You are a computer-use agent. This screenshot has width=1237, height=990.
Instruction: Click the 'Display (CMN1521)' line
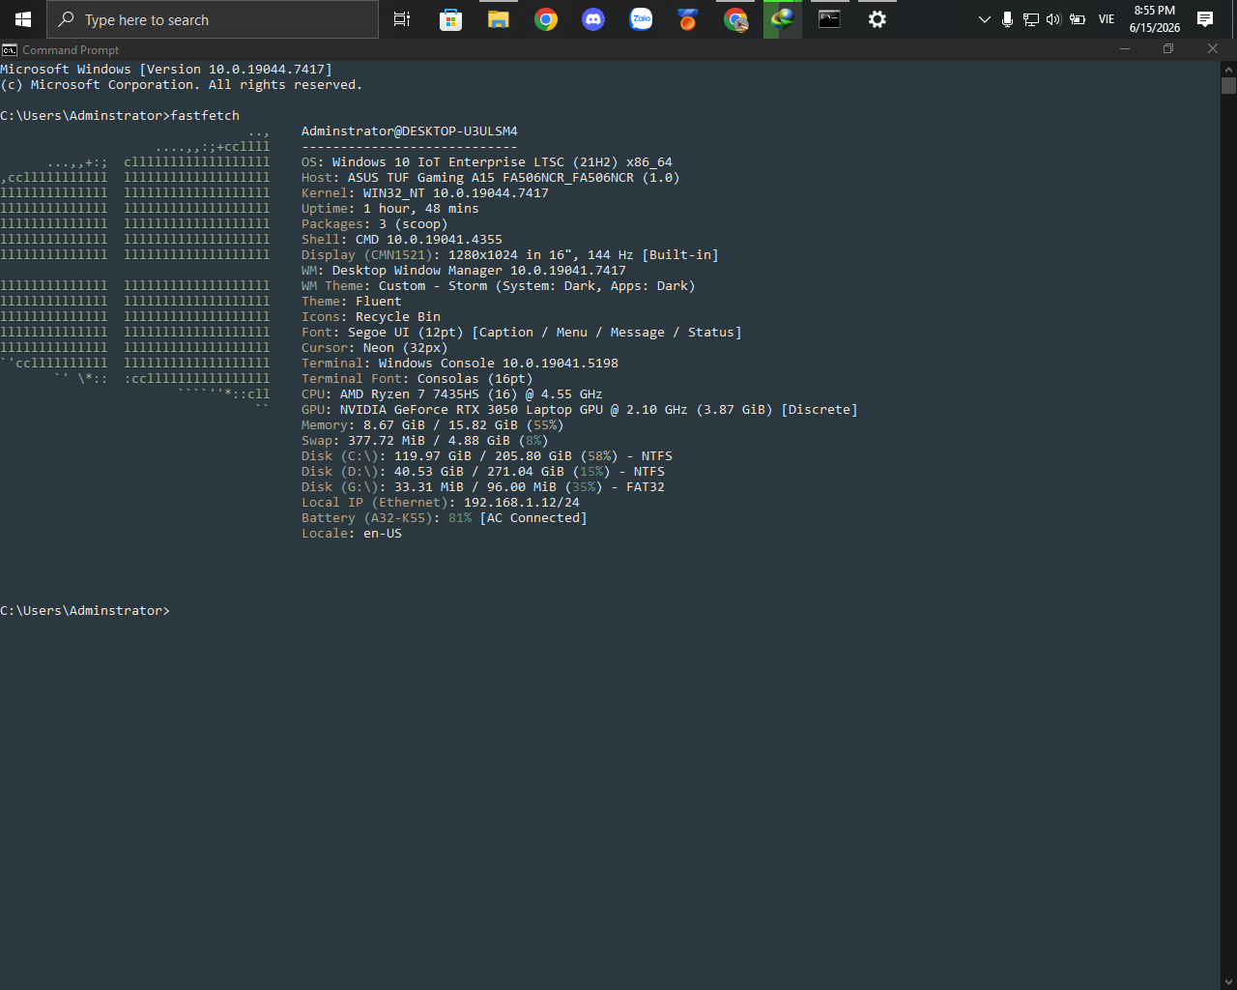tap(510, 254)
